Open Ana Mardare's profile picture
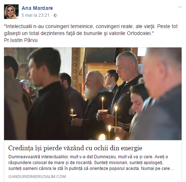 [11, 12]
